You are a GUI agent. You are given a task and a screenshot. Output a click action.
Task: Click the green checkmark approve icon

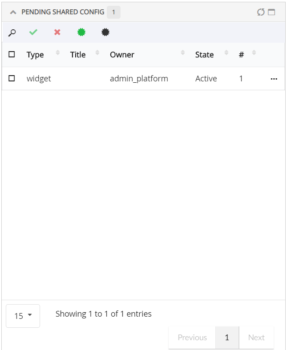click(x=33, y=32)
